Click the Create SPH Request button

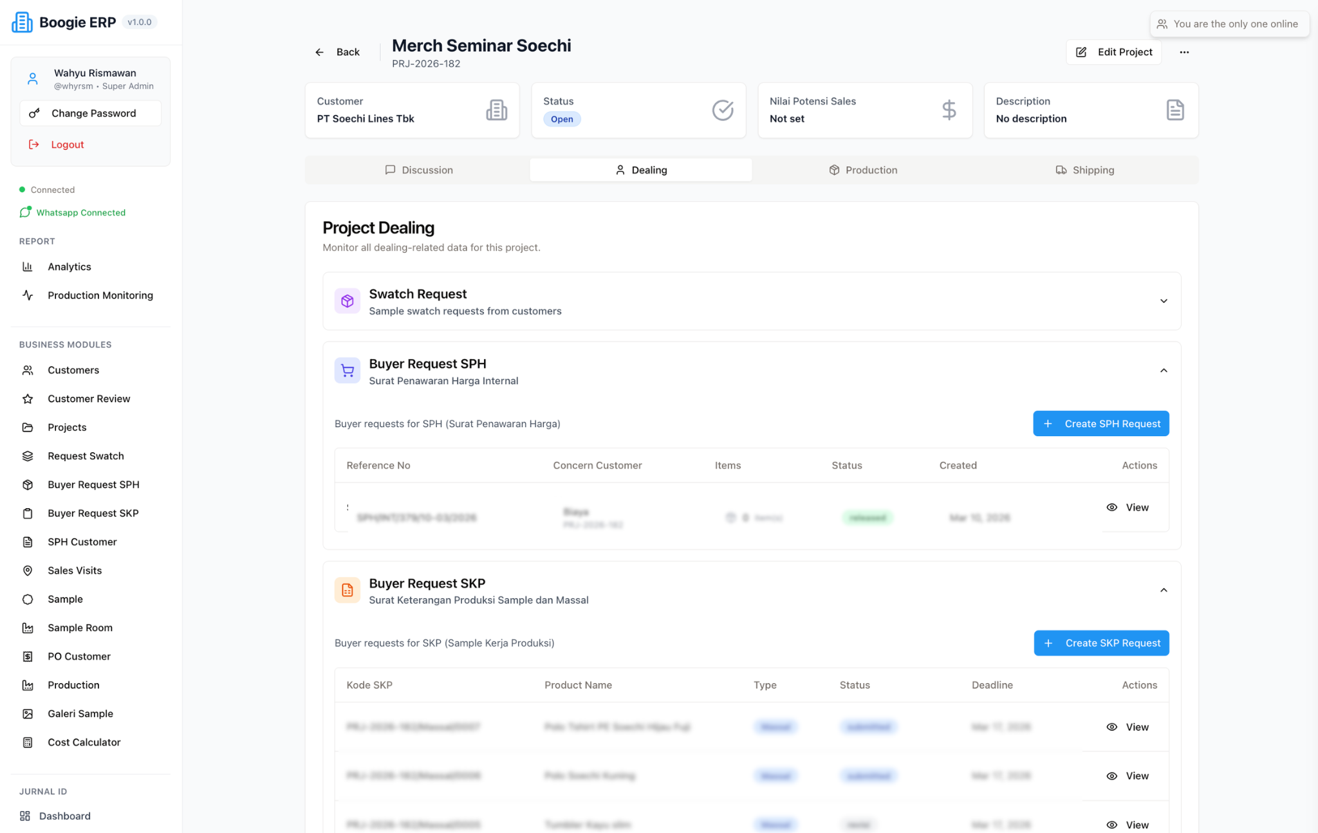pos(1100,424)
